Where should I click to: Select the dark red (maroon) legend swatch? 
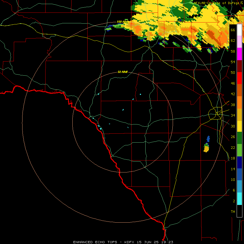tap(239, 66)
